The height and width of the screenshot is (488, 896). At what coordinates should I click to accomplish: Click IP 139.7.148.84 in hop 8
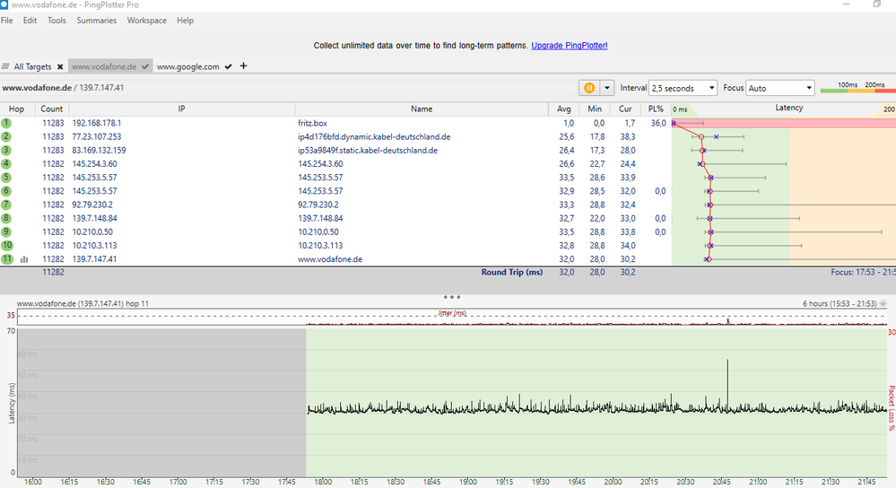[x=95, y=218]
